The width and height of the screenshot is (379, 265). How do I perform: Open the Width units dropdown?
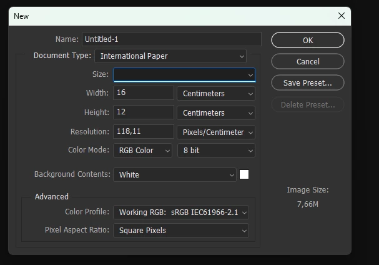216,93
